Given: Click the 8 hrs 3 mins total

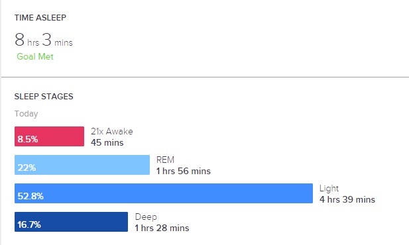Looking at the screenshot, I should [44, 40].
